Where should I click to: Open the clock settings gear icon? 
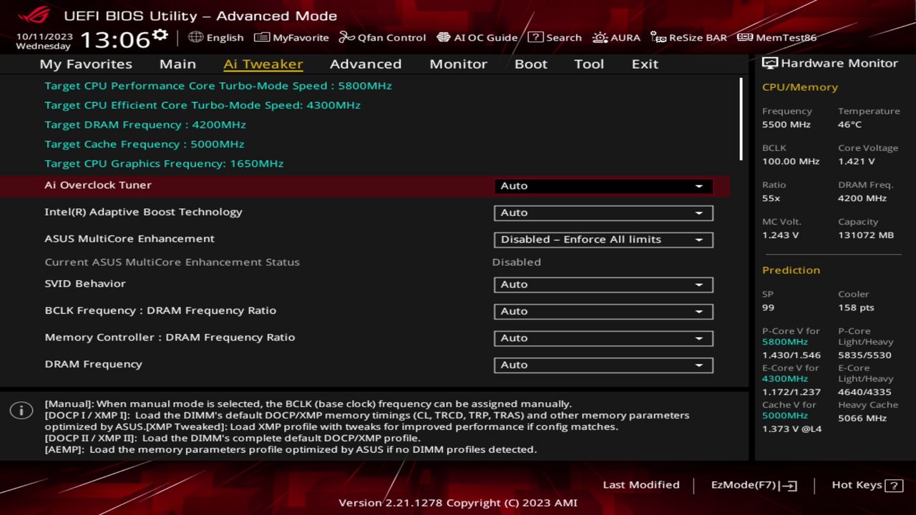160,36
